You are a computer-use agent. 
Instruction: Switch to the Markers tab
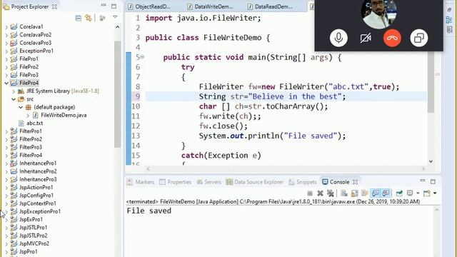coord(141,182)
